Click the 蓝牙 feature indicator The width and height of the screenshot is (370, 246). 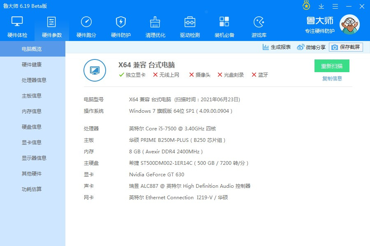tap(260, 75)
